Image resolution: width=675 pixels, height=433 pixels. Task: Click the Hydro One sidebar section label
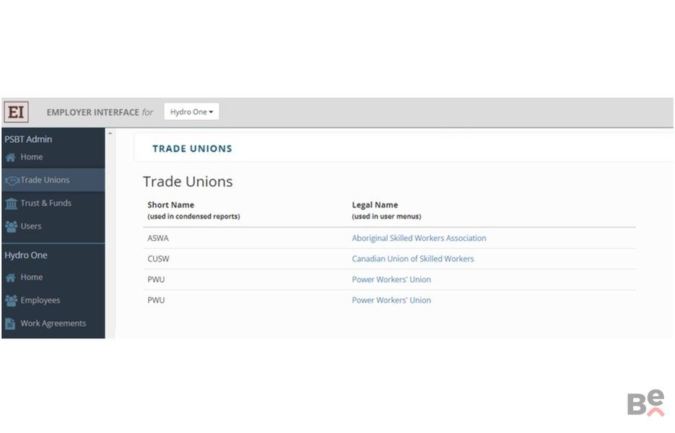tap(26, 255)
